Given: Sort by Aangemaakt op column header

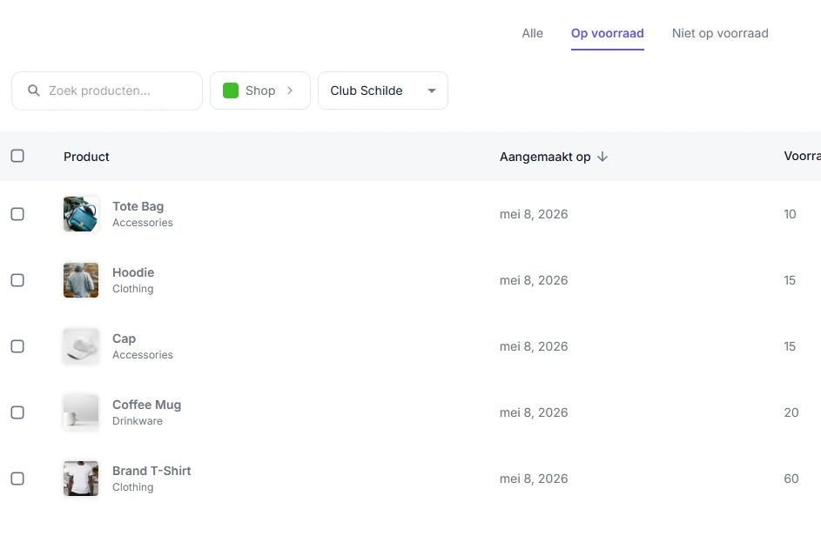Looking at the screenshot, I should 545,157.
